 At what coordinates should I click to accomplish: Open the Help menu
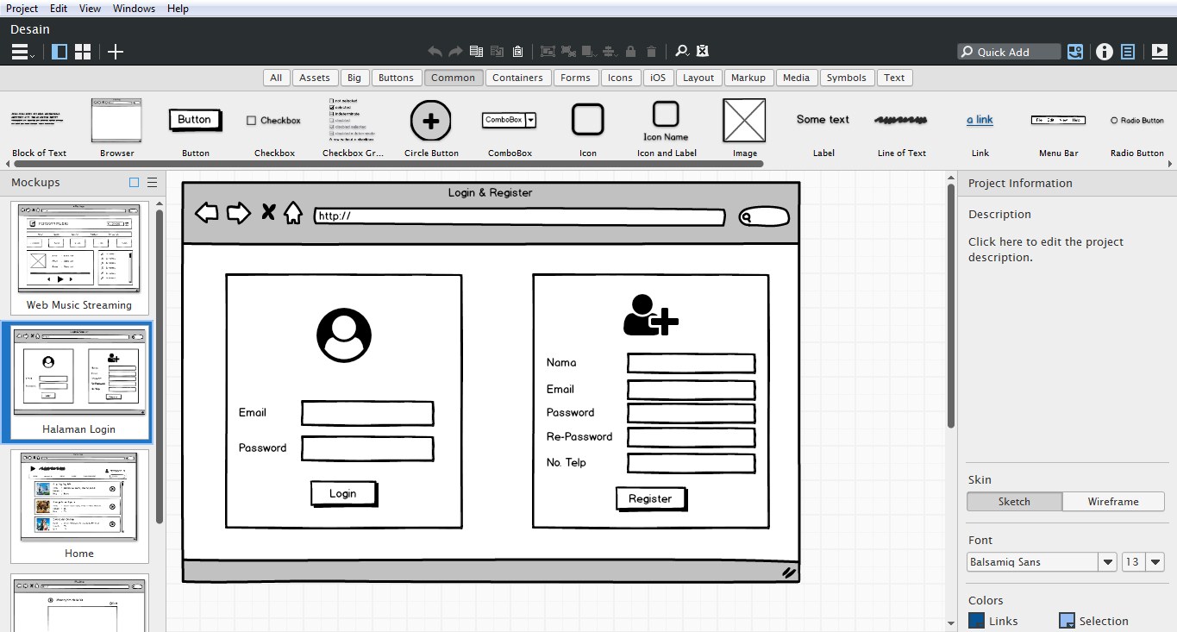pos(178,9)
